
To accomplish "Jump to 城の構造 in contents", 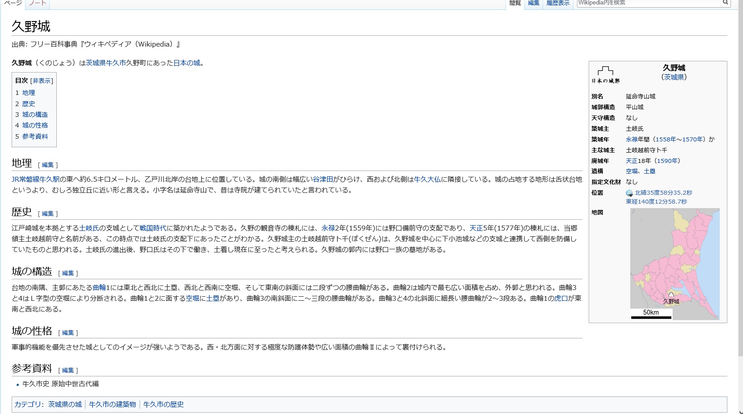I will (35, 115).
